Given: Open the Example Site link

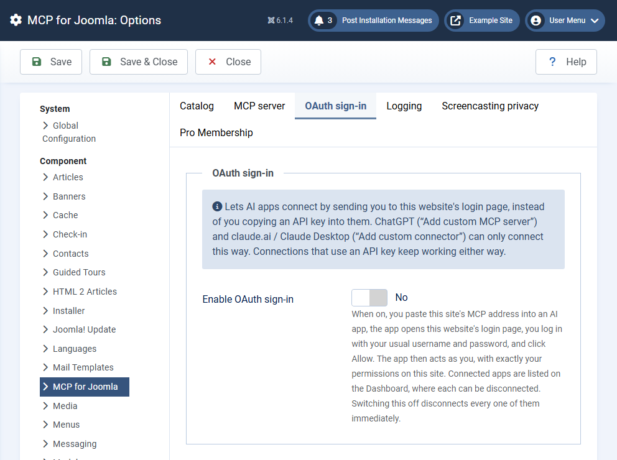Looking at the screenshot, I should [481, 21].
